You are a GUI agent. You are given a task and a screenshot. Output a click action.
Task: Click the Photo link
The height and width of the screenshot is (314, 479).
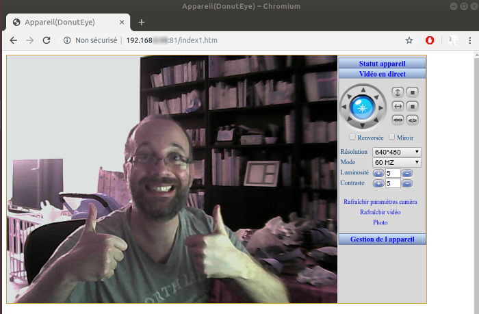pyautogui.click(x=380, y=222)
